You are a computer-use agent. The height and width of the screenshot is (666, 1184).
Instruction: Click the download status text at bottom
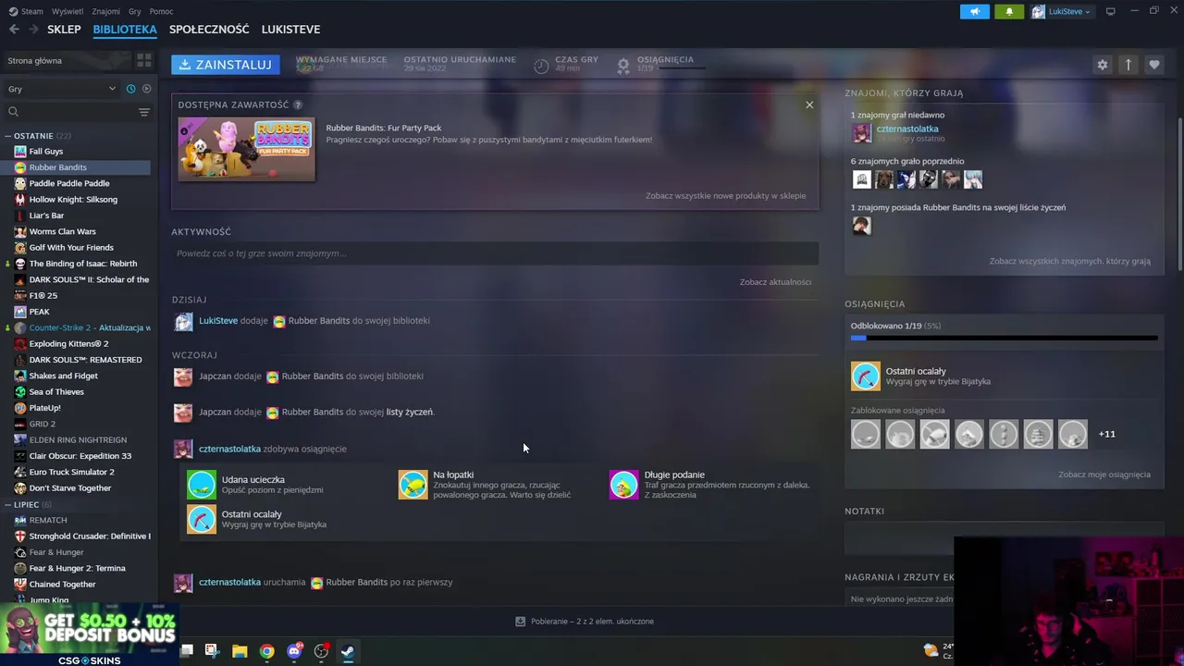pos(592,622)
